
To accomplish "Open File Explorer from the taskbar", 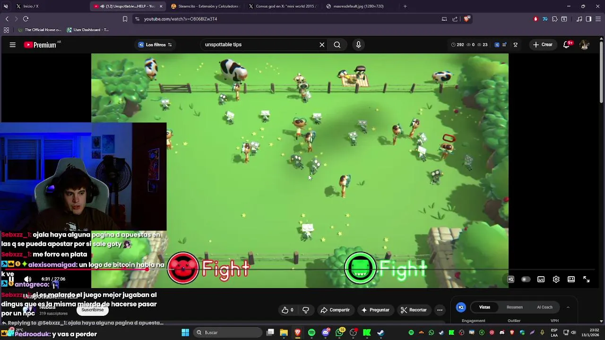I will point(284,332).
